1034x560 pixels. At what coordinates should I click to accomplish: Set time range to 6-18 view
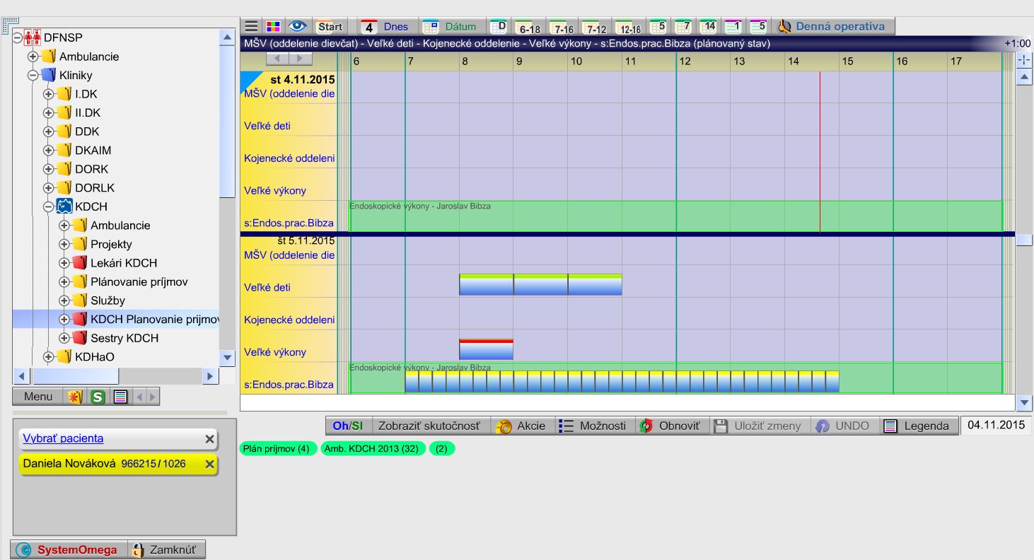click(x=528, y=27)
